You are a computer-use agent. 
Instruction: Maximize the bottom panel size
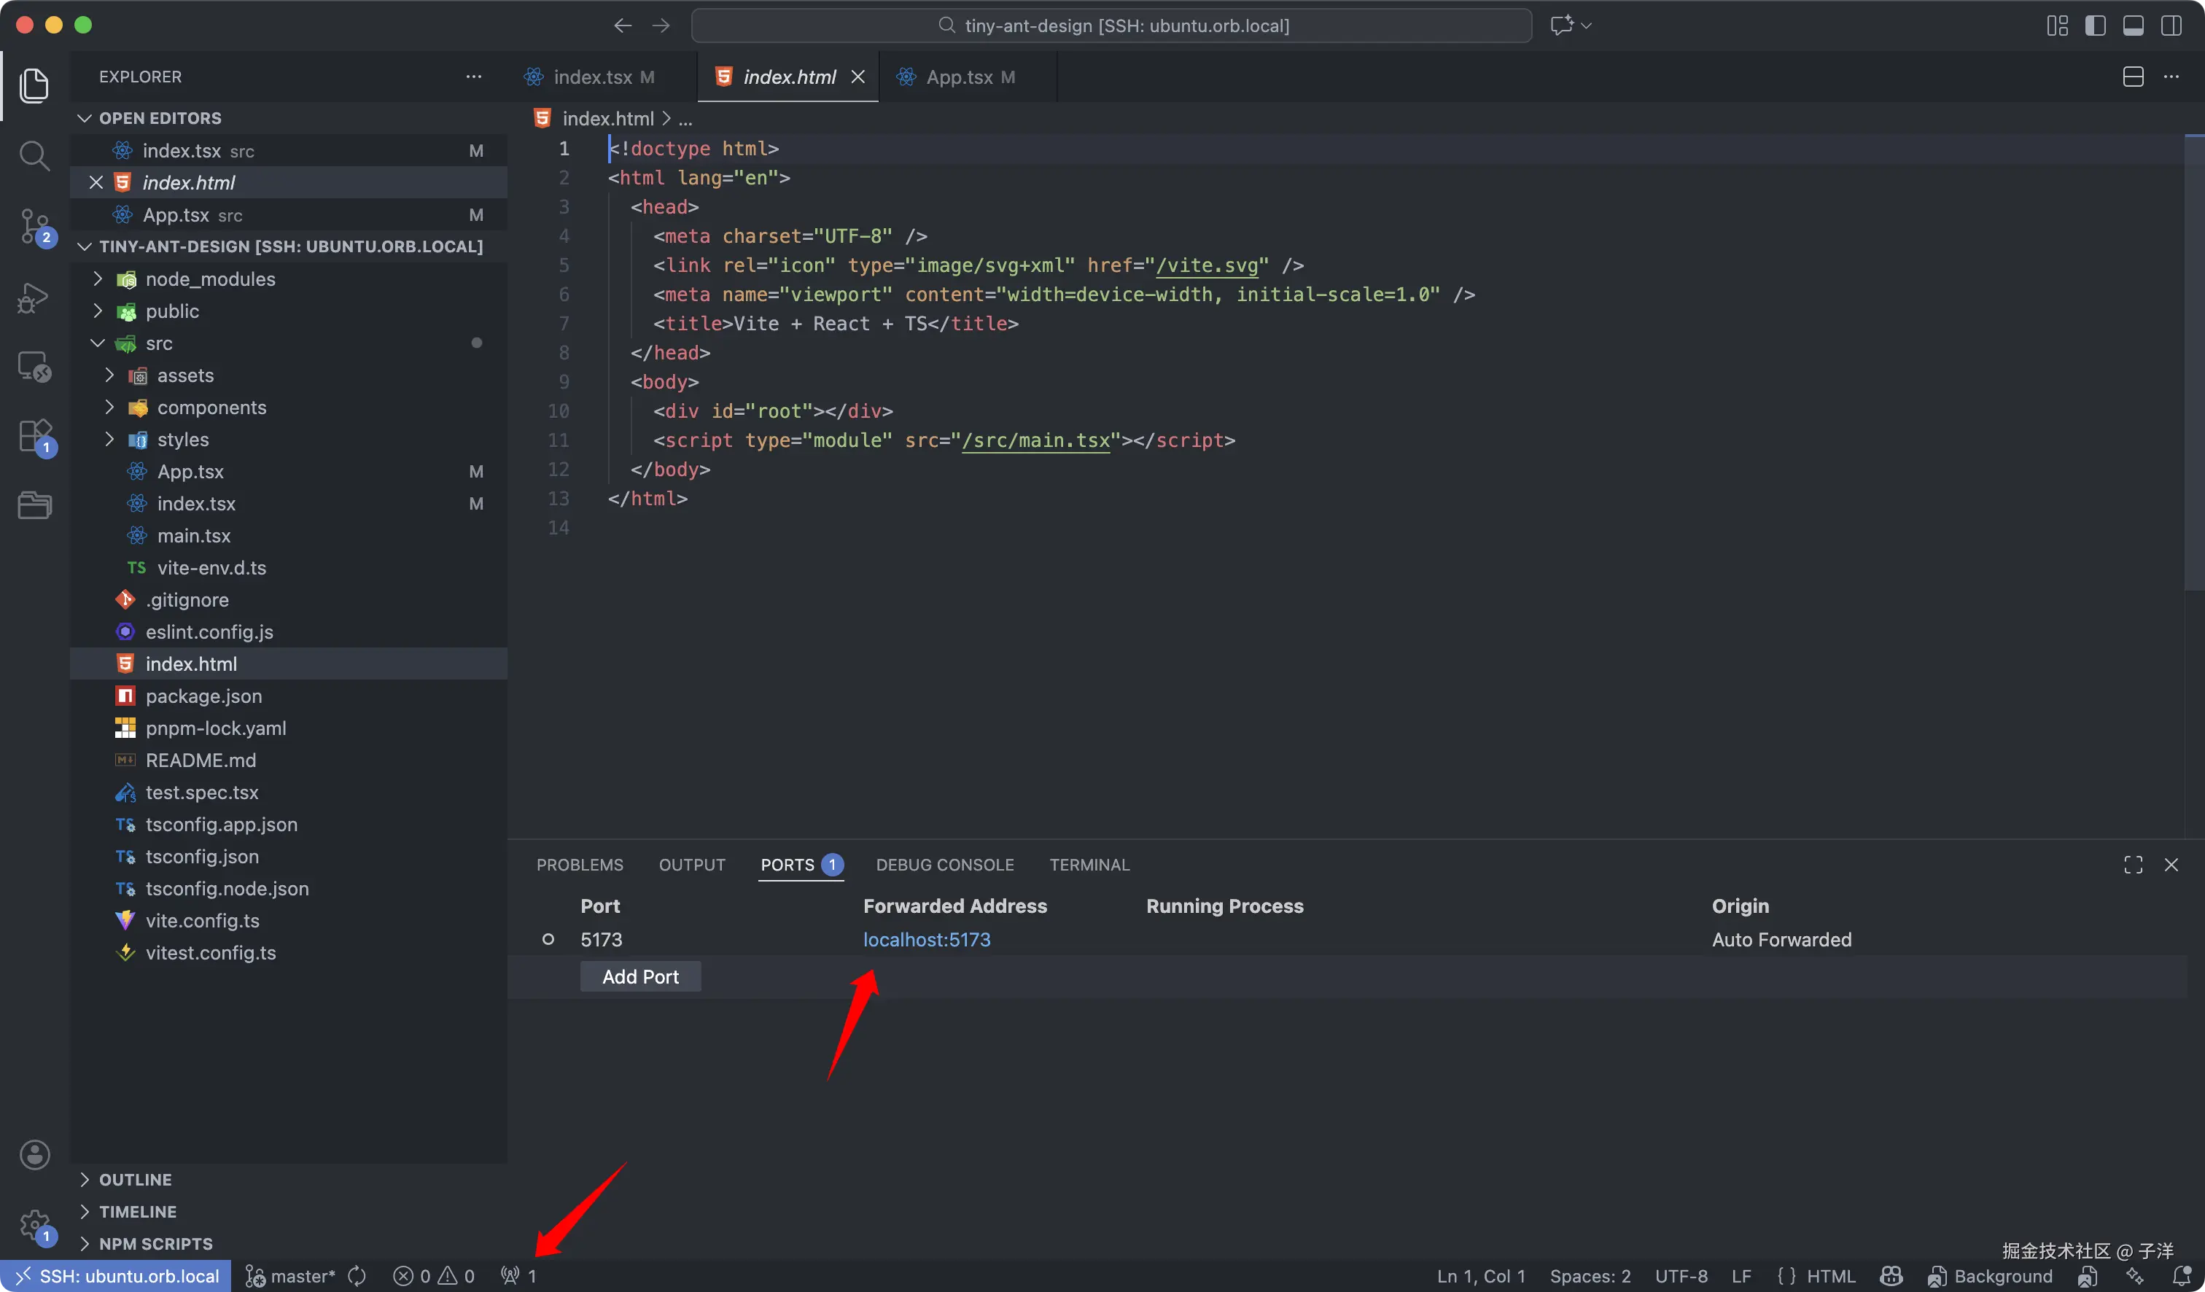pyautogui.click(x=2132, y=864)
